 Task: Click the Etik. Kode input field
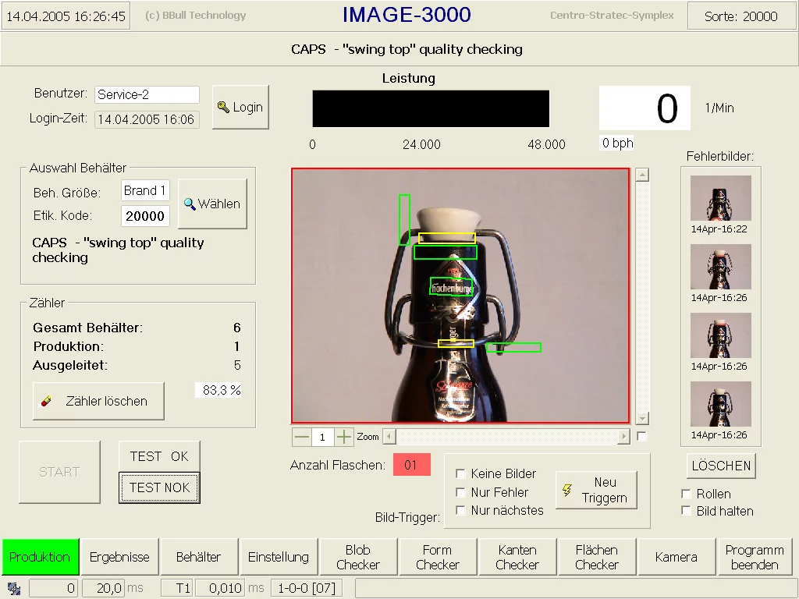145,216
